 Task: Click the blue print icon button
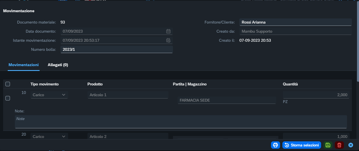[276, 145]
